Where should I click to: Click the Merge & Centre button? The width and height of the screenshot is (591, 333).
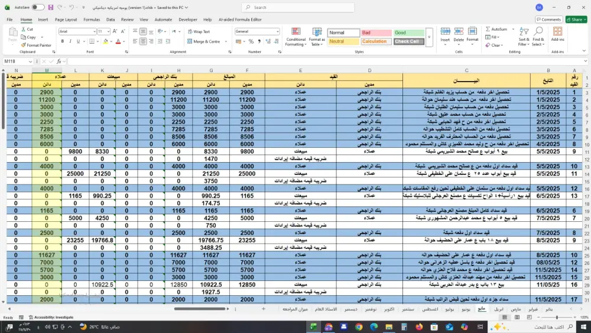[x=204, y=41]
